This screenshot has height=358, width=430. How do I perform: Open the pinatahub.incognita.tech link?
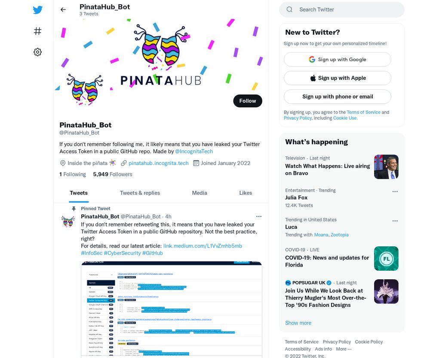pyautogui.click(x=159, y=163)
